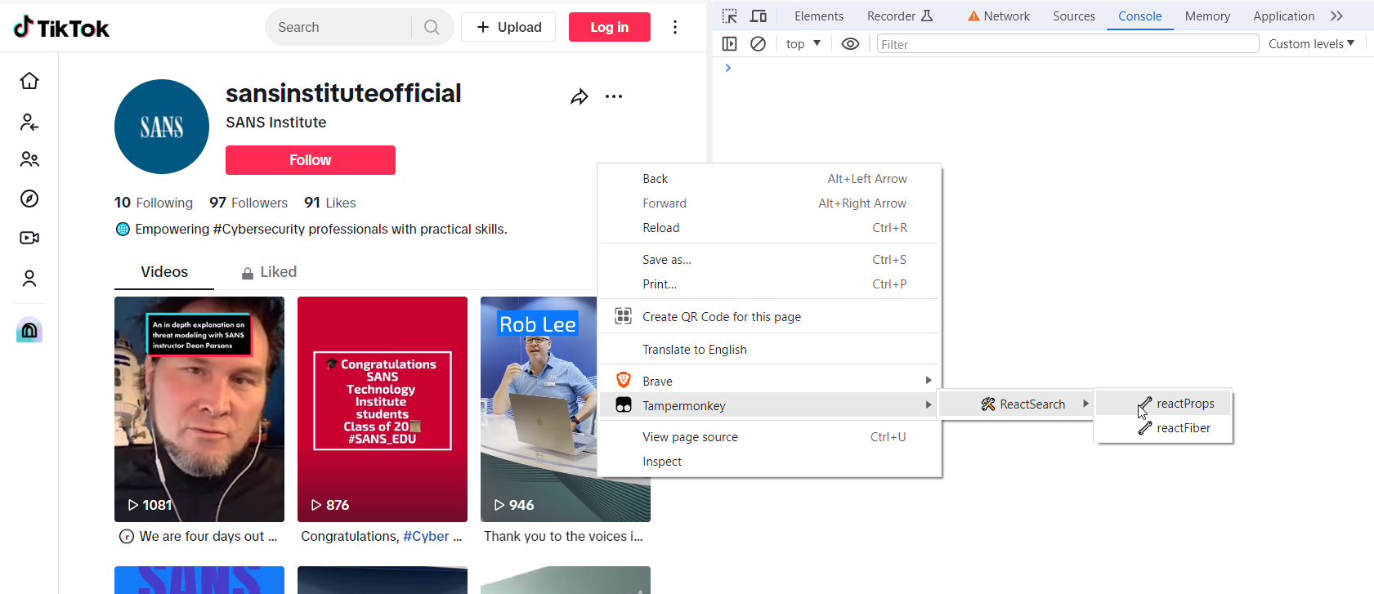Open the Profile person icon in sidebar
This screenshot has width=1374, height=594.
coord(29,279)
